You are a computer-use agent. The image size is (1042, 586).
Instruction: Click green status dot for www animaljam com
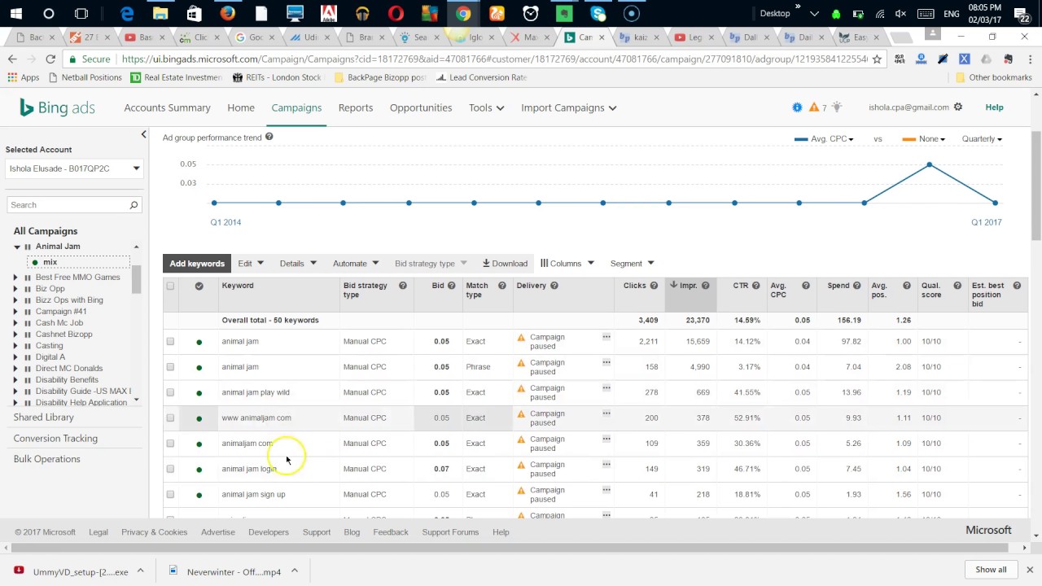199,418
